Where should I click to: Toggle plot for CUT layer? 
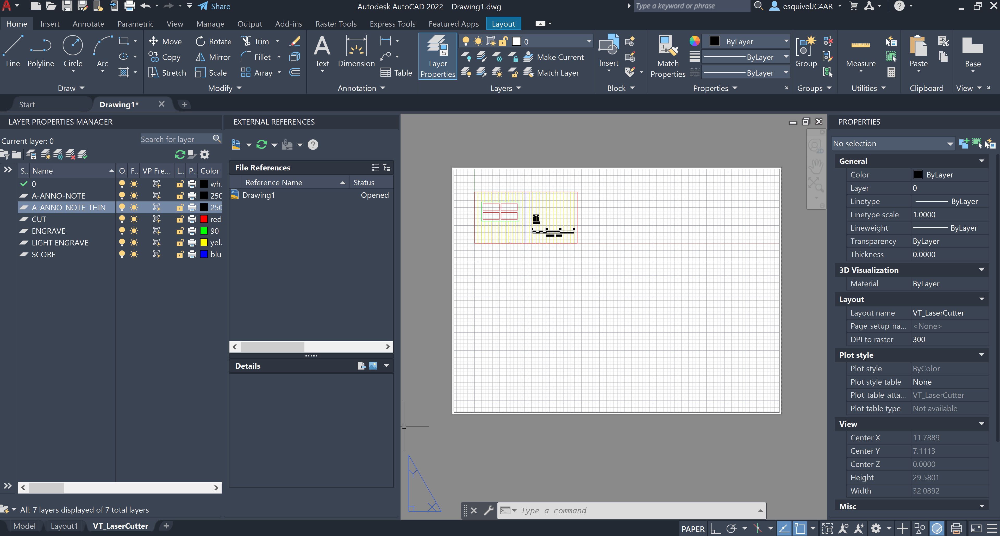(x=192, y=219)
